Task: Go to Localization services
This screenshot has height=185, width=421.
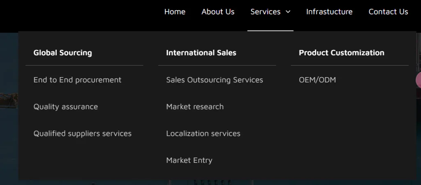Action: click(203, 133)
